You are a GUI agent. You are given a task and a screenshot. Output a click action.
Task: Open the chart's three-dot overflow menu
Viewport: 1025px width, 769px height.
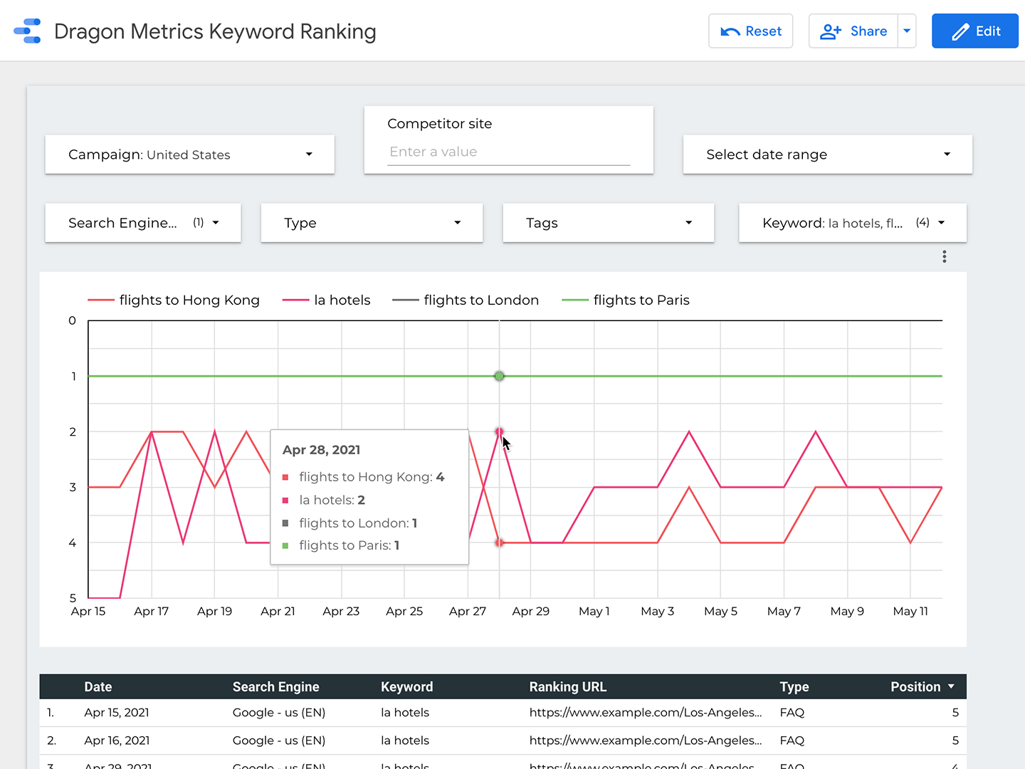pos(945,256)
